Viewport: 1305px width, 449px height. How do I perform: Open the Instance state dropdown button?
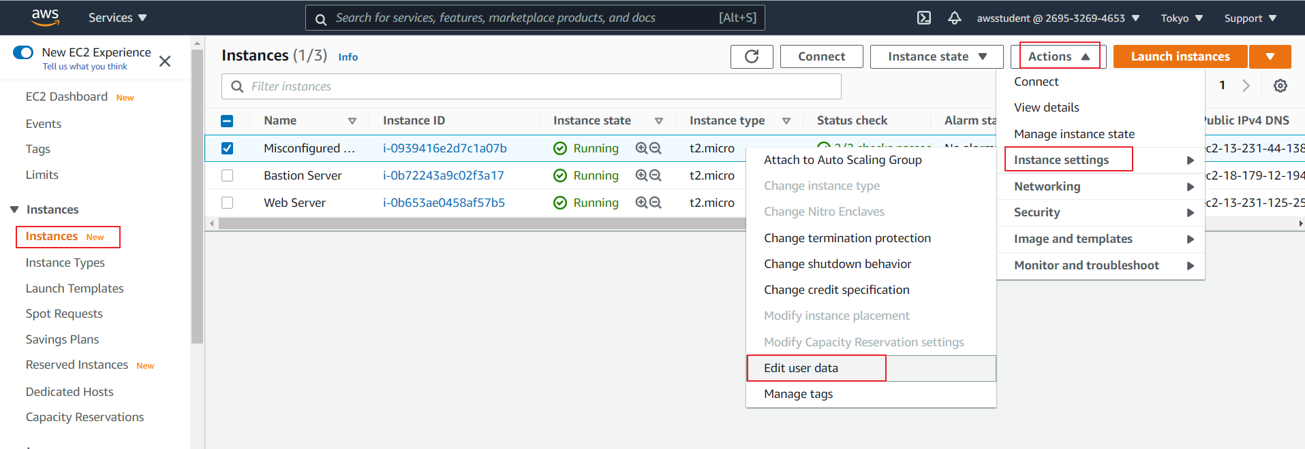click(x=937, y=56)
